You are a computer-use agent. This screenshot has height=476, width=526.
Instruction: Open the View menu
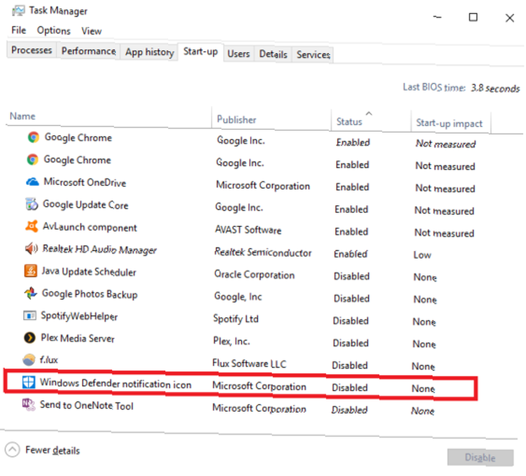point(91,31)
